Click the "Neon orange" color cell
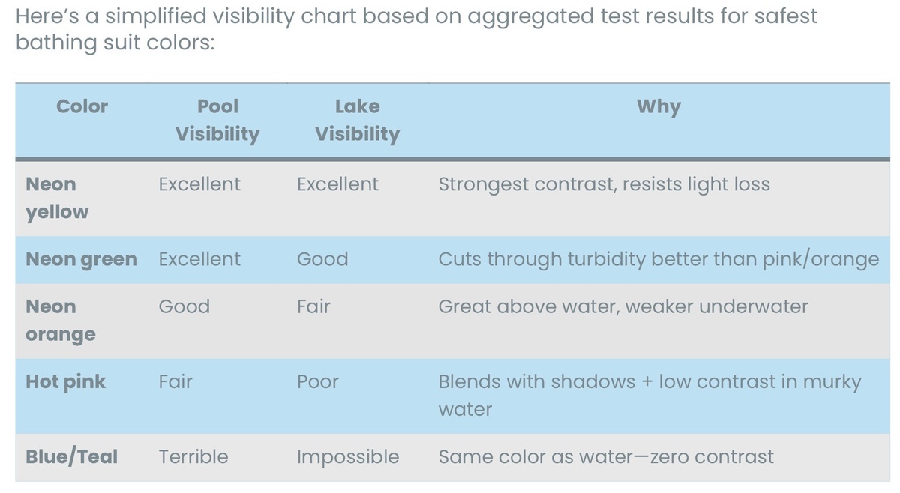Screen dimensions: 900x493 pos(61,320)
